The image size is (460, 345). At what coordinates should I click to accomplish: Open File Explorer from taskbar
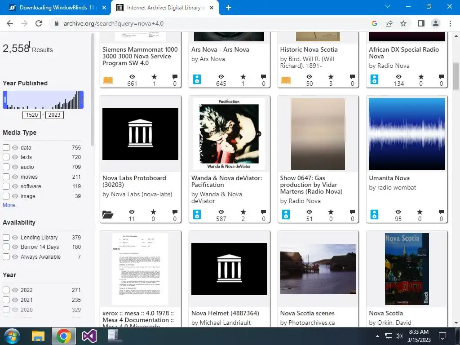(38, 336)
